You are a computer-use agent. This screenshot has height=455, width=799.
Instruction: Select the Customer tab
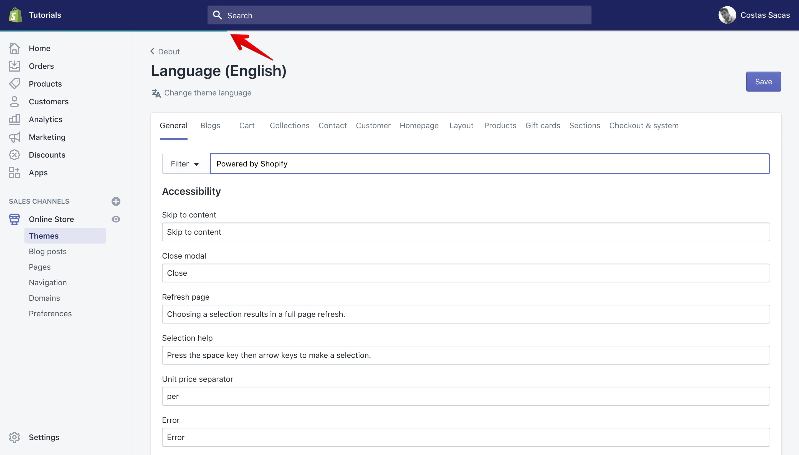pos(373,126)
